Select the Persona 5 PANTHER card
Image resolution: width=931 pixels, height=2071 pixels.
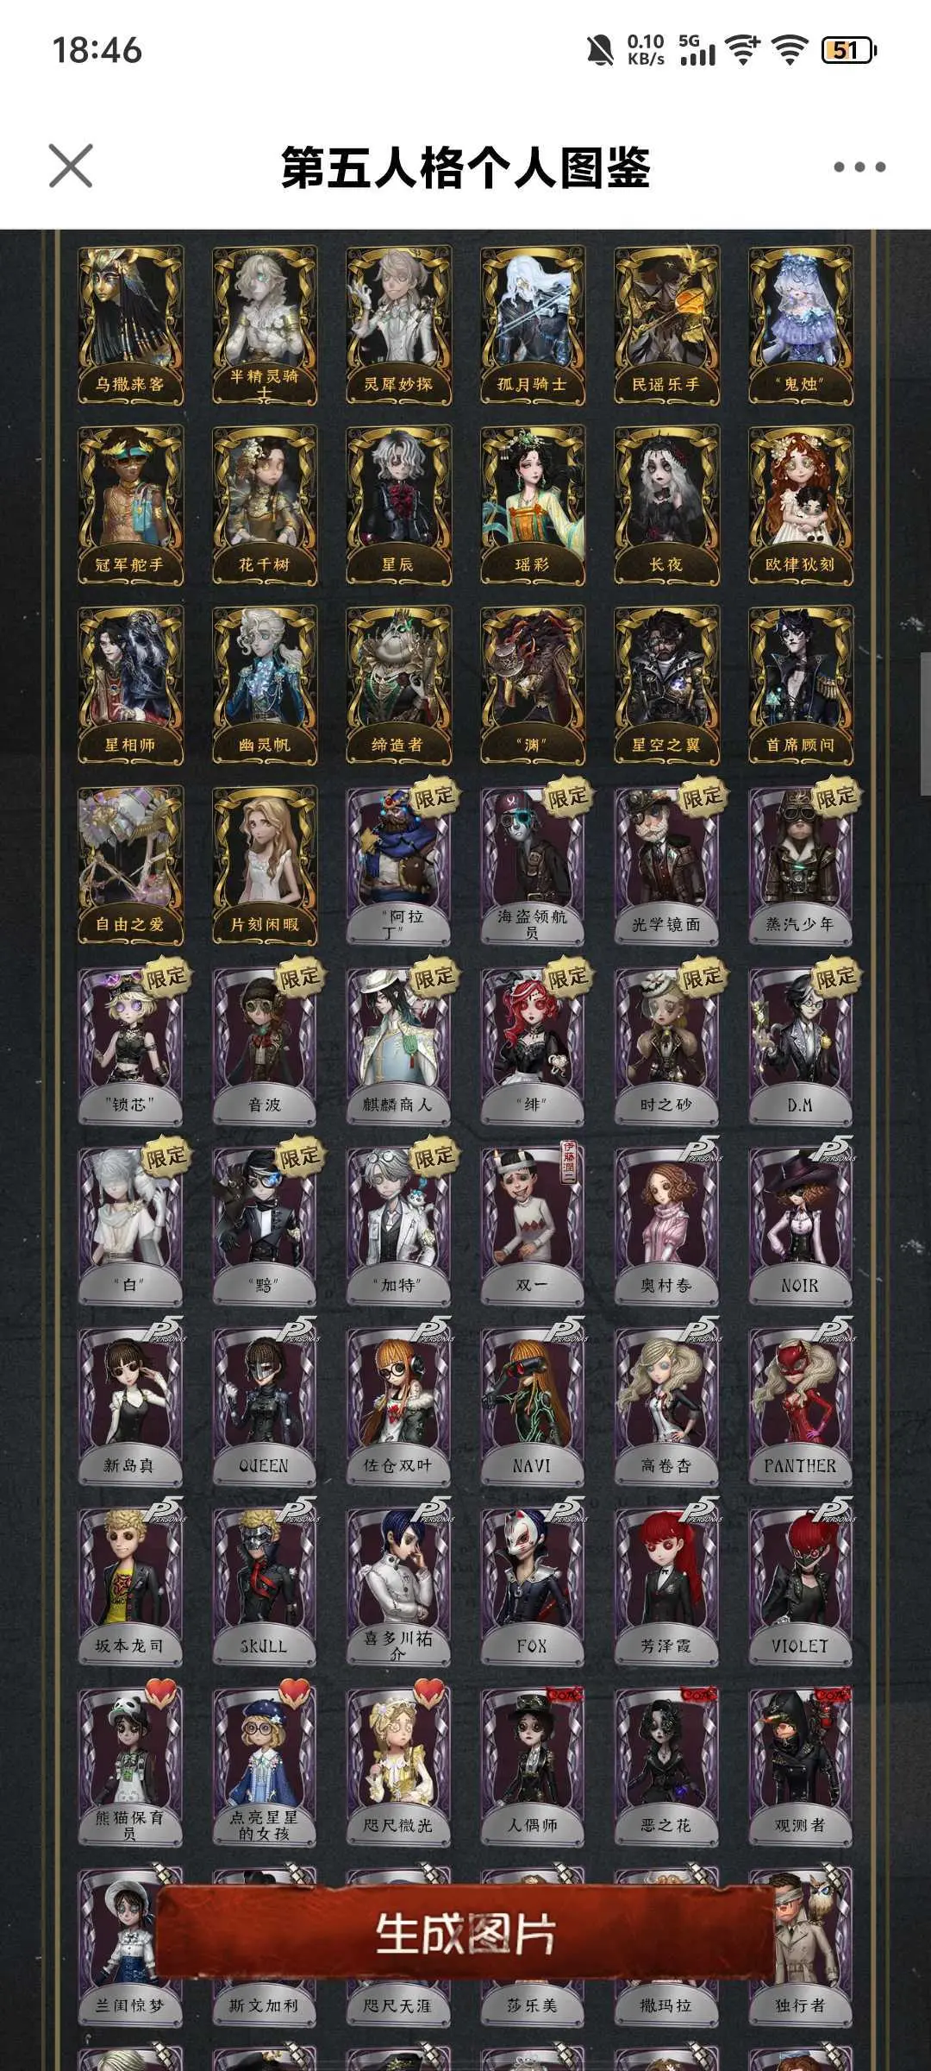[x=800, y=1407]
